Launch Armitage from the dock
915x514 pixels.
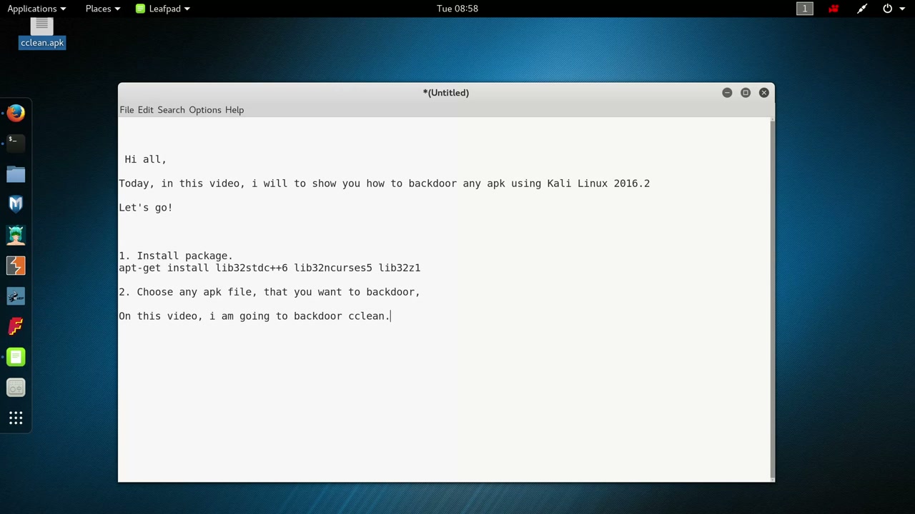16,235
